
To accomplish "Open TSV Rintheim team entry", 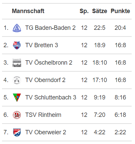I will point(43,115).
